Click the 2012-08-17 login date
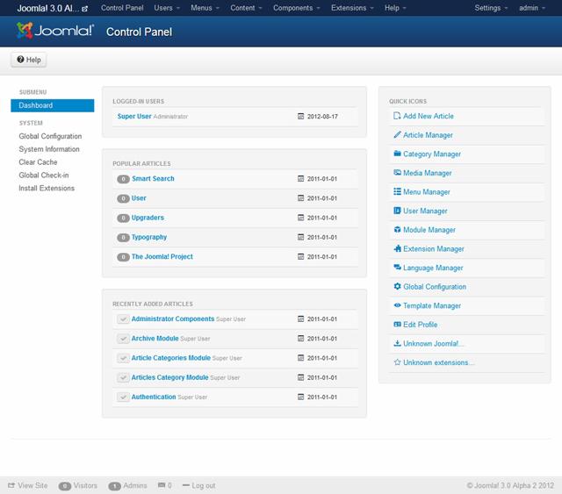 point(322,117)
